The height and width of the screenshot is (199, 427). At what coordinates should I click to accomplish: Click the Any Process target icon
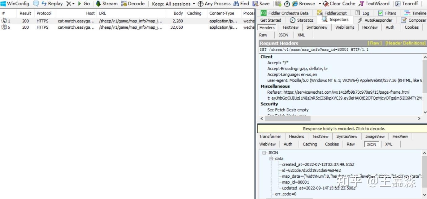click(201, 4)
